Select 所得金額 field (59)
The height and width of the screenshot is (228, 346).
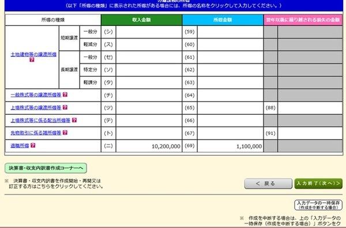click(x=230, y=32)
